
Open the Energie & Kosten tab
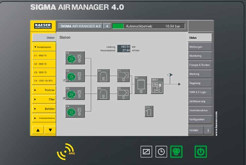point(200,65)
